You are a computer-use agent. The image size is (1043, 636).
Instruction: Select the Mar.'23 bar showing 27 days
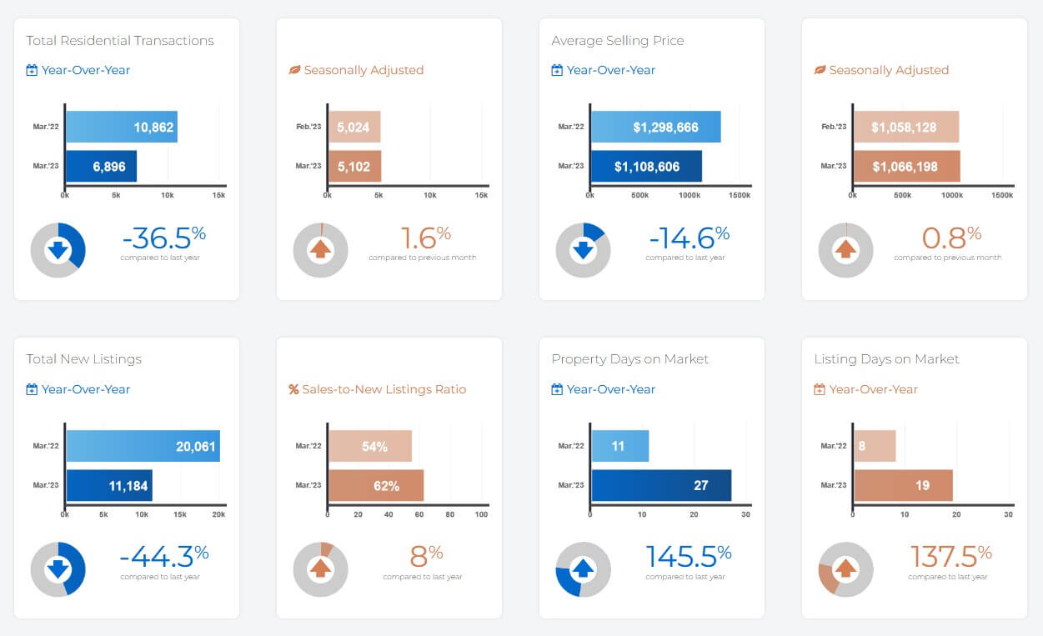[x=661, y=485]
